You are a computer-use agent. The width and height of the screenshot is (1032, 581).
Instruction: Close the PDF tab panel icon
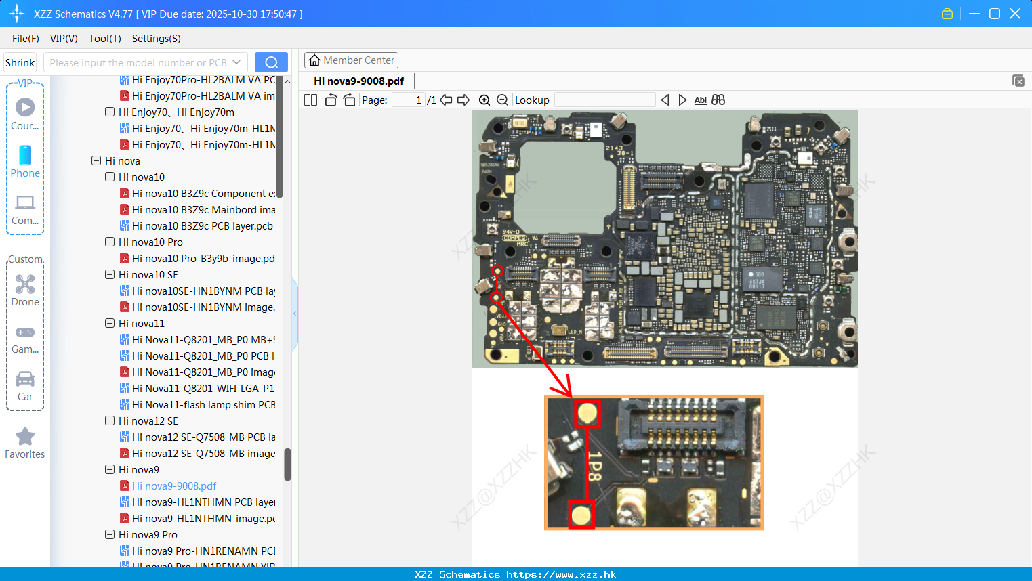click(1018, 81)
